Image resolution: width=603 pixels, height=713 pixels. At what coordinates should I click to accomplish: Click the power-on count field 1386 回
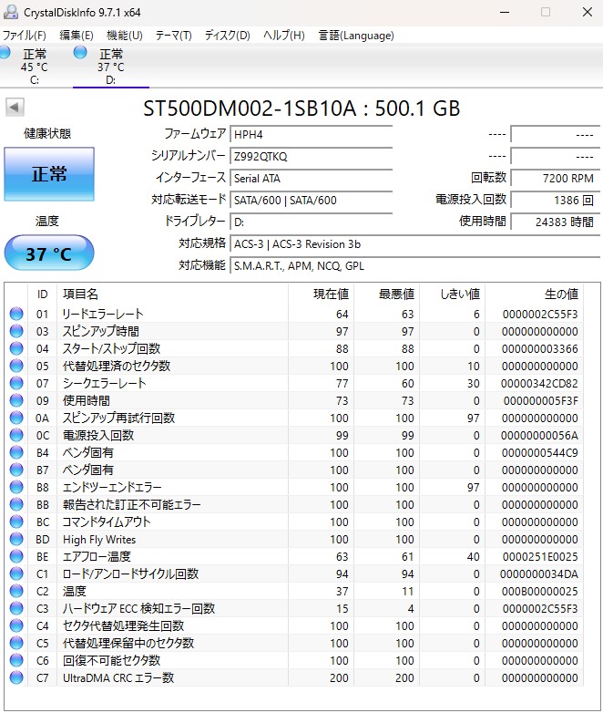click(x=556, y=200)
